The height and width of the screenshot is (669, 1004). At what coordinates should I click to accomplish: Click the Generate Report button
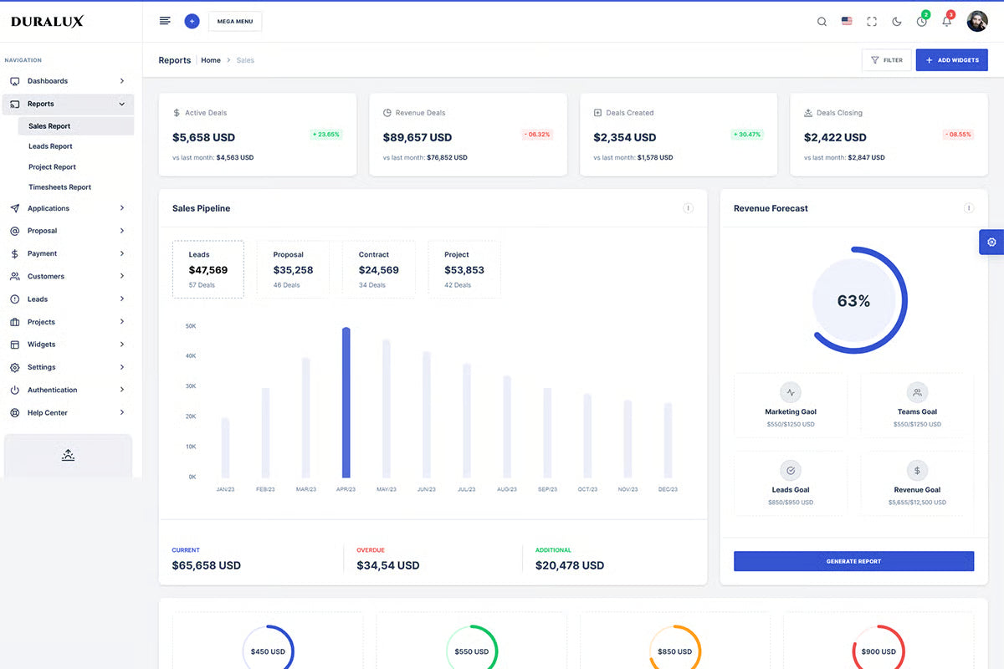tap(853, 561)
